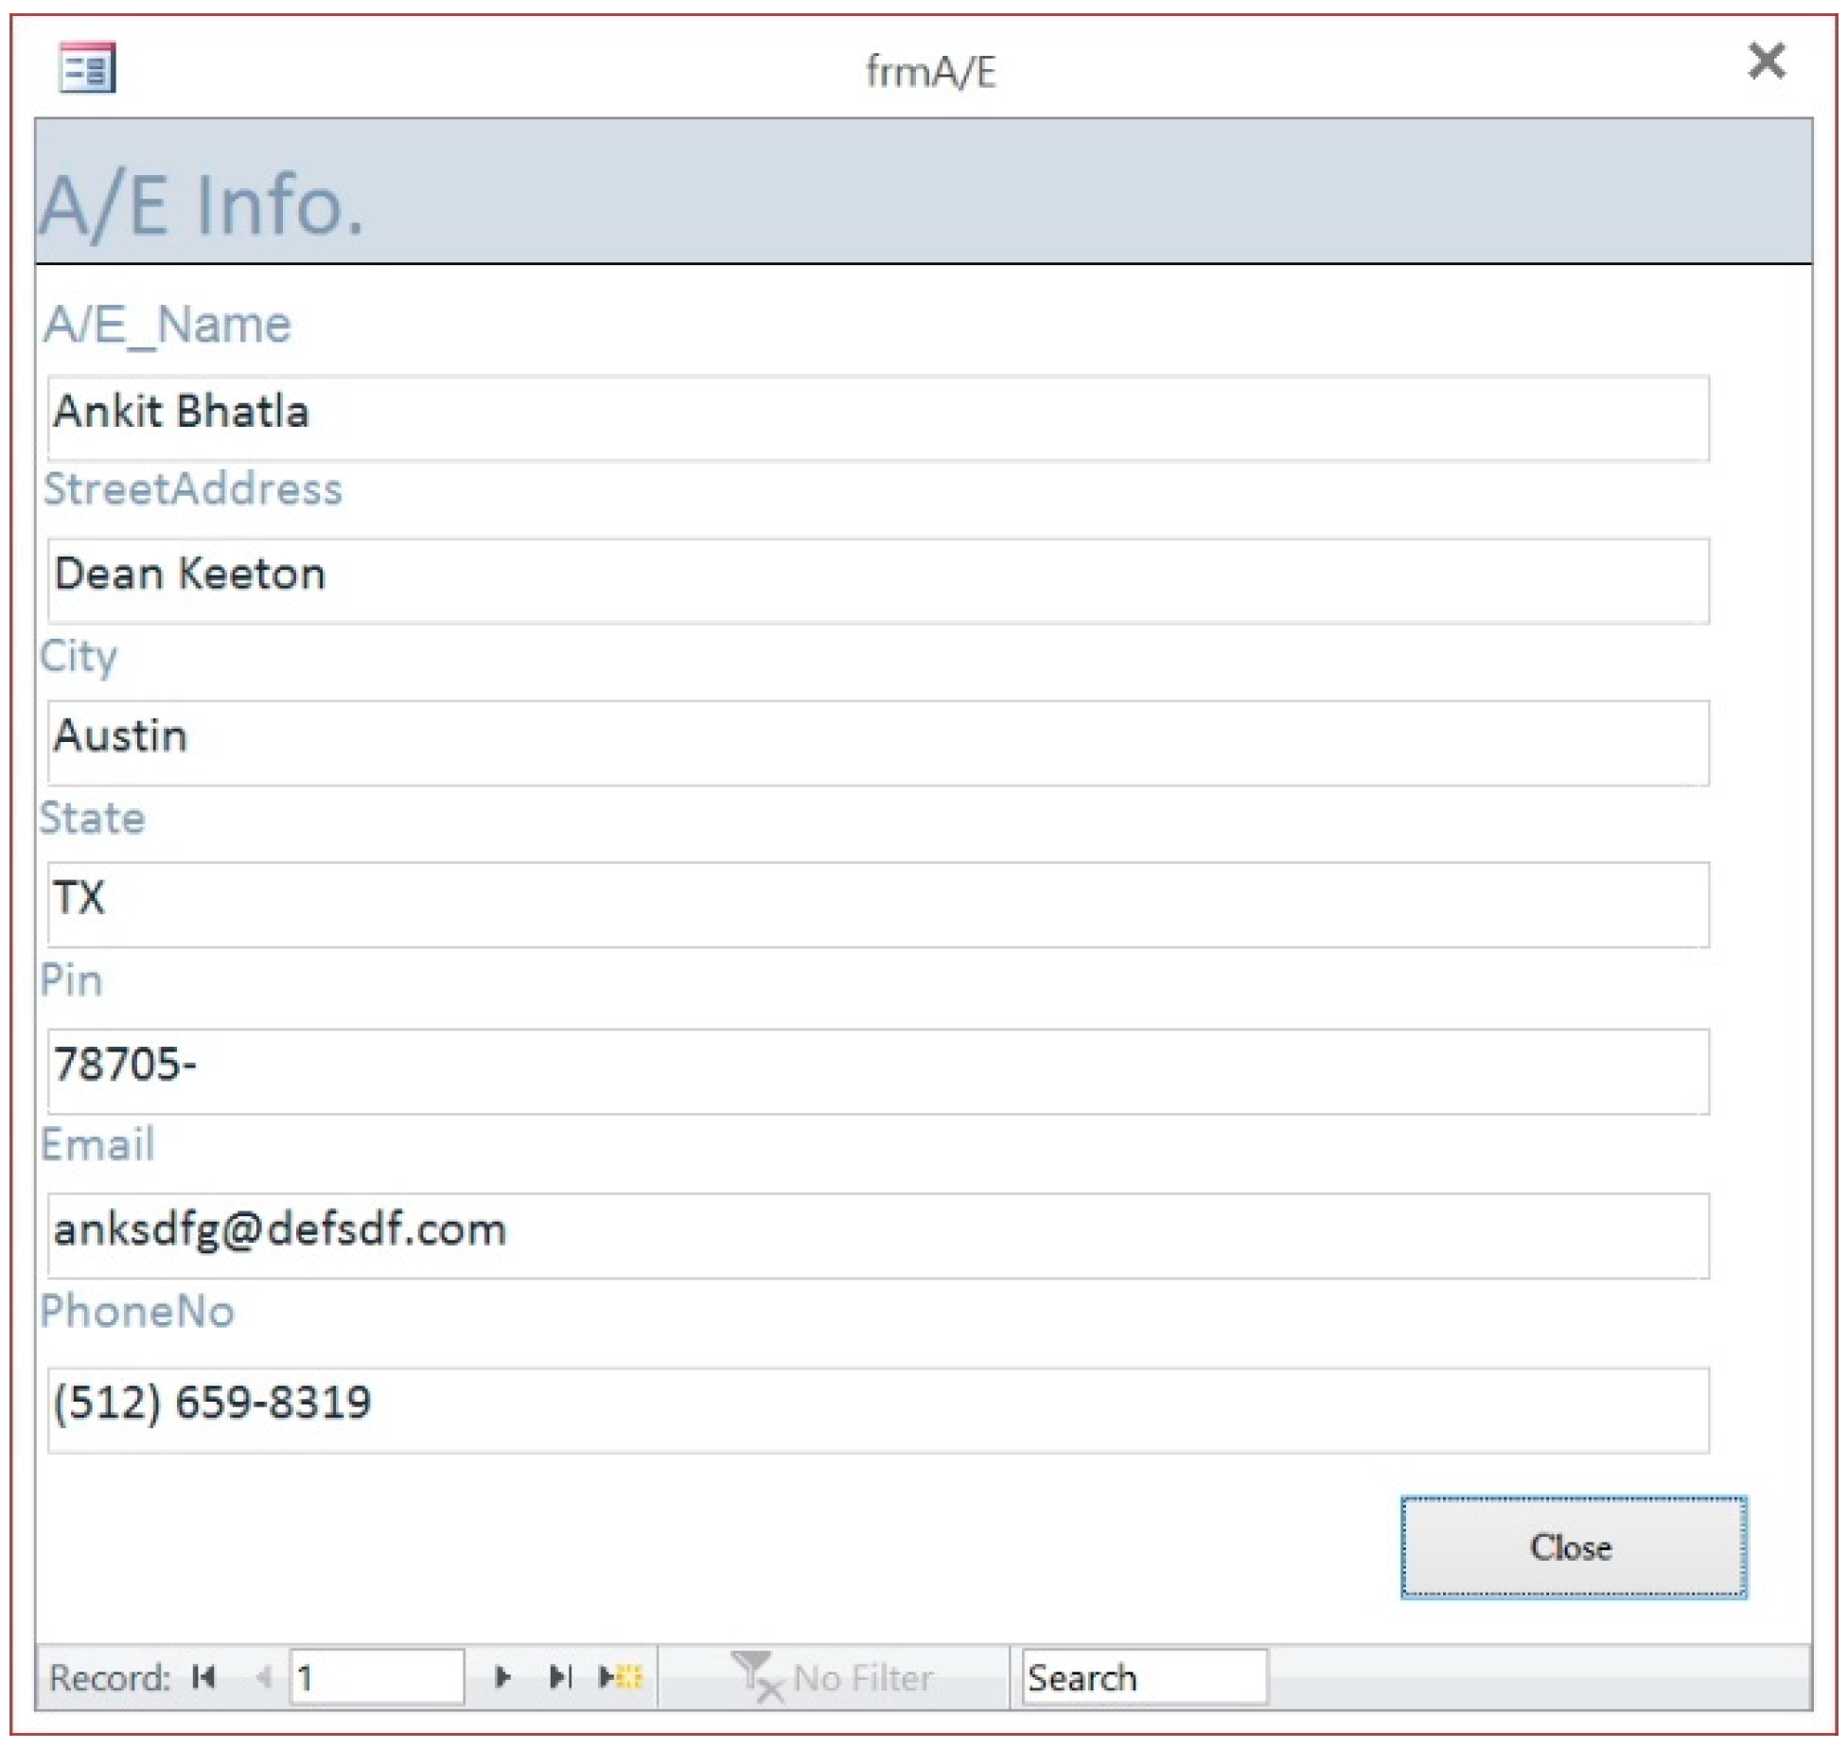Click the PhoneNo field (512) 659-8319
Viewport: 1848px width, 1749px height.
(877, 1408)
